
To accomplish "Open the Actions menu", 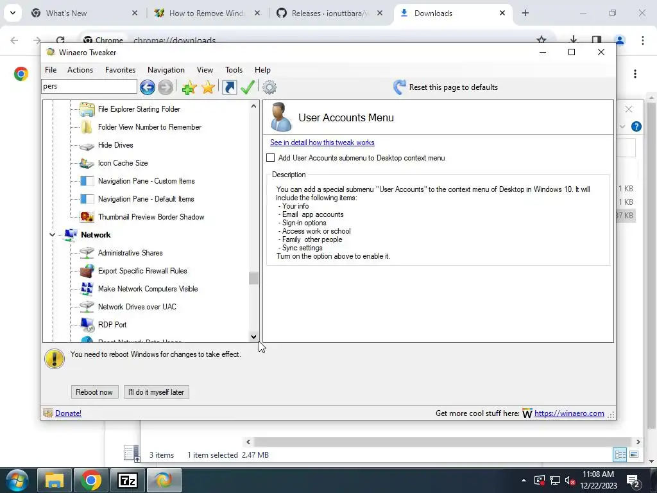I will pos(80,70).
